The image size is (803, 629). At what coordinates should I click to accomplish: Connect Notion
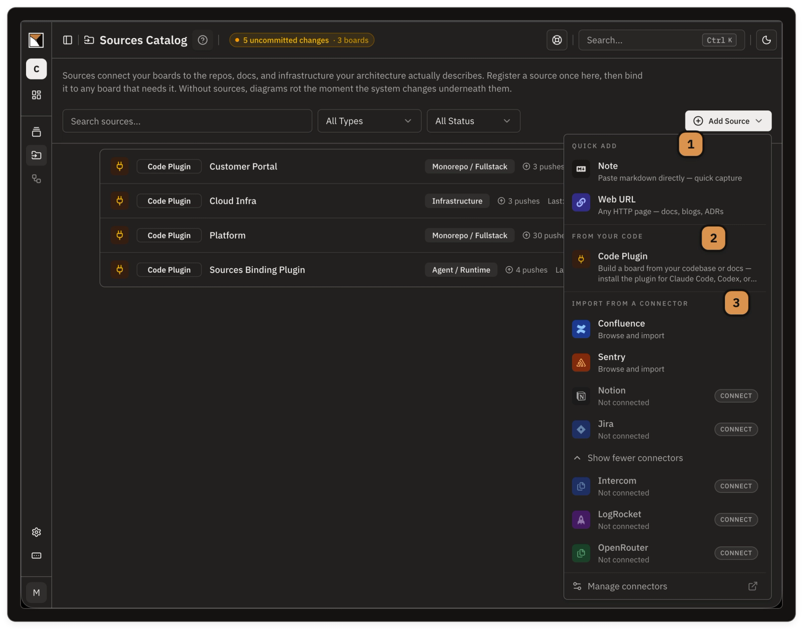click(x=736, y=396)
